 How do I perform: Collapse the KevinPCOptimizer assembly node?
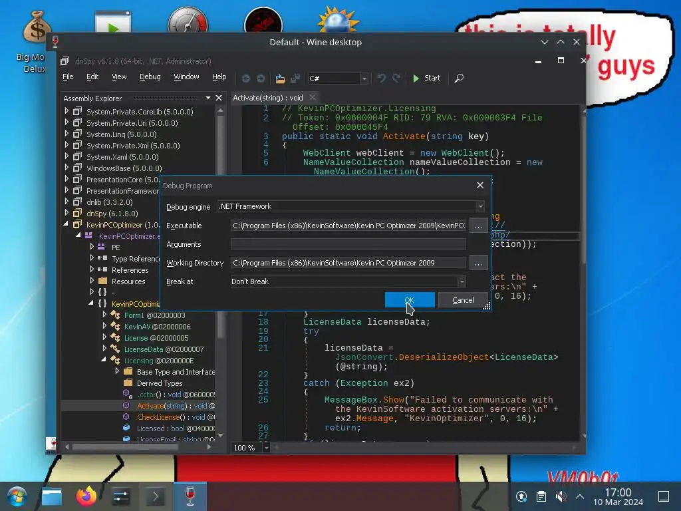pyautogui.click(x=66, y=224)
